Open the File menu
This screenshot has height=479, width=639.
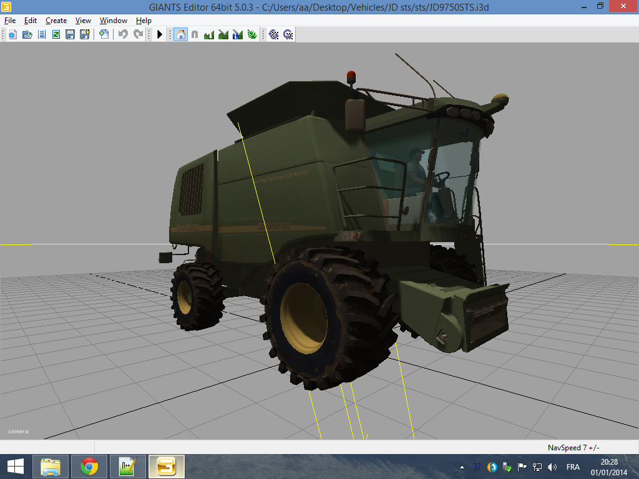point(10,21)
